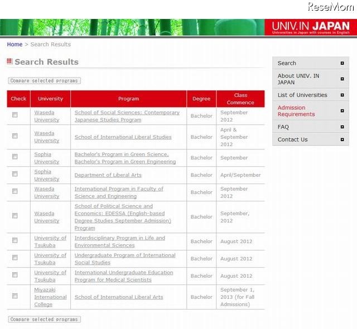Tick the Department of Liberal Arts checkbox
357x329 pixels.
[x=15, y=174]
